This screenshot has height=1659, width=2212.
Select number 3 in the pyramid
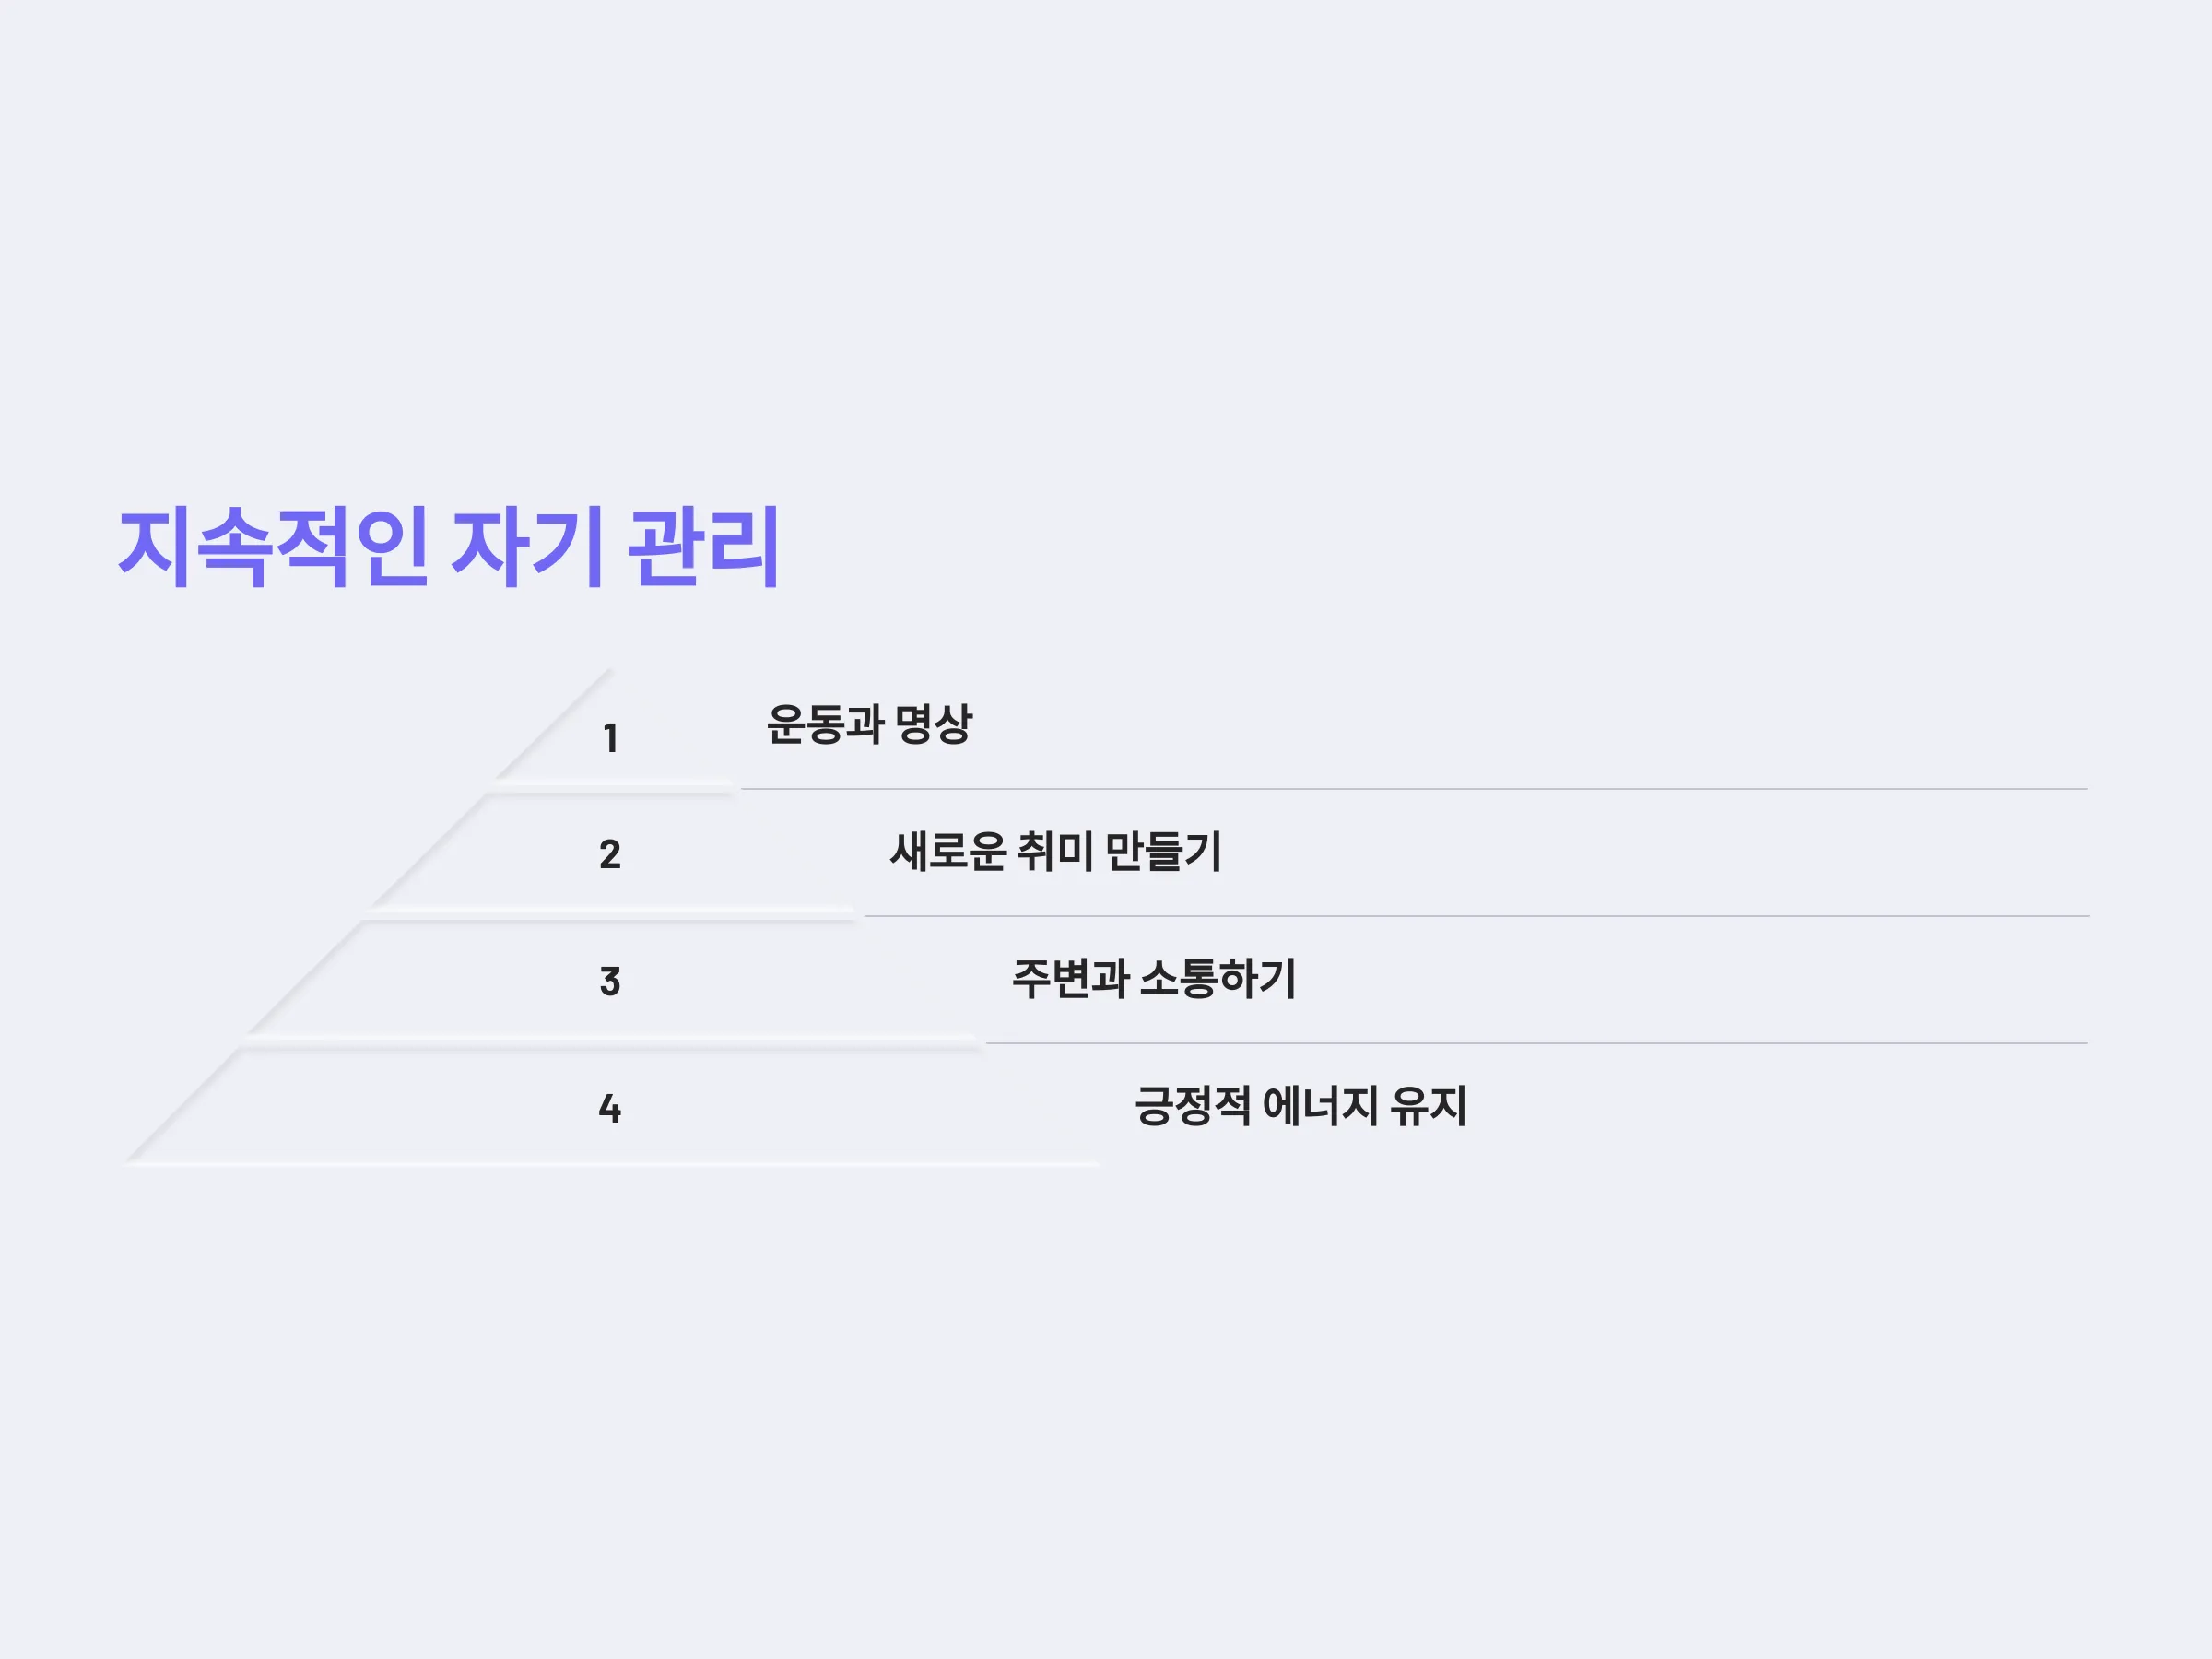click(610, 981)
